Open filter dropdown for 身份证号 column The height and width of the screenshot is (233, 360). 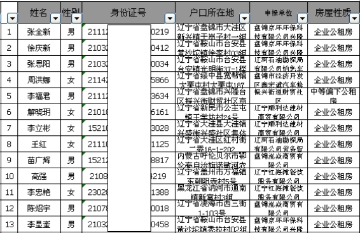pyautogui.click(x=170, y=18)
